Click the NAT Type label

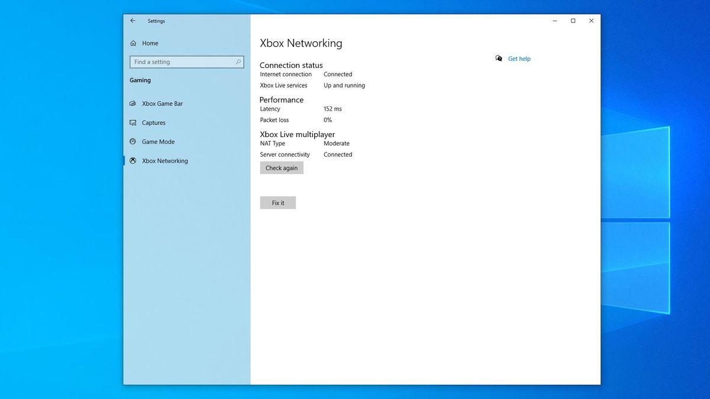click(273, 144)
